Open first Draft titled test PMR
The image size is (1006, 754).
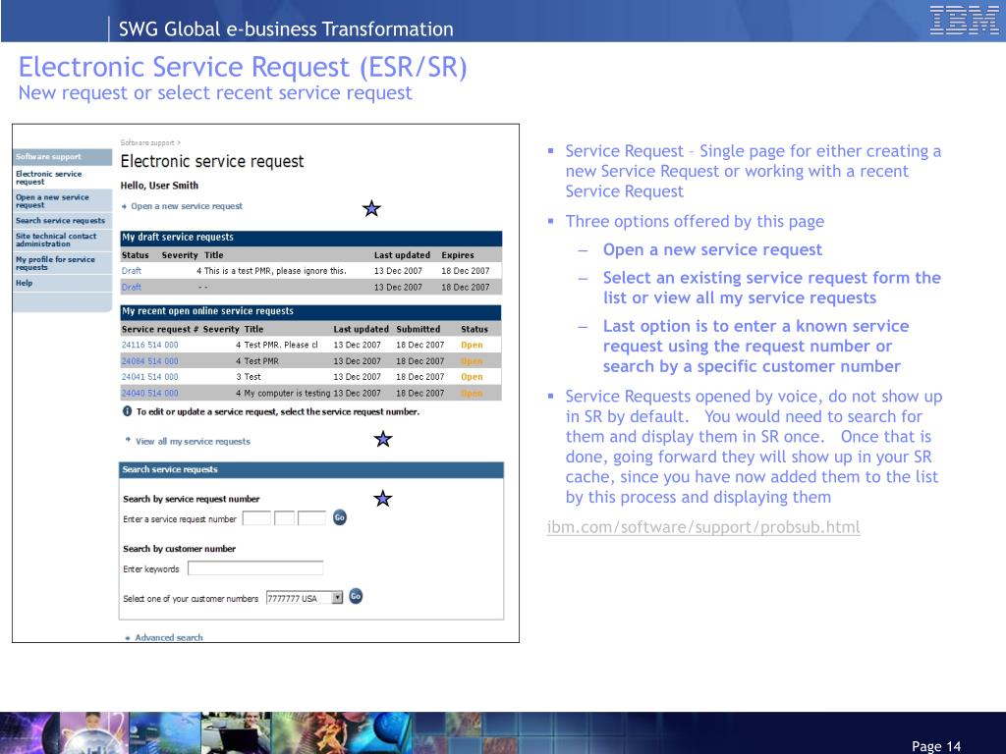coord(131,271)
